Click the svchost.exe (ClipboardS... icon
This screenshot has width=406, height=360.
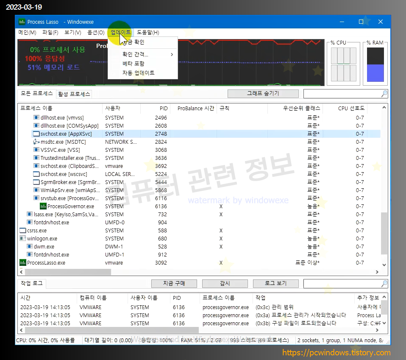[36, 166]
